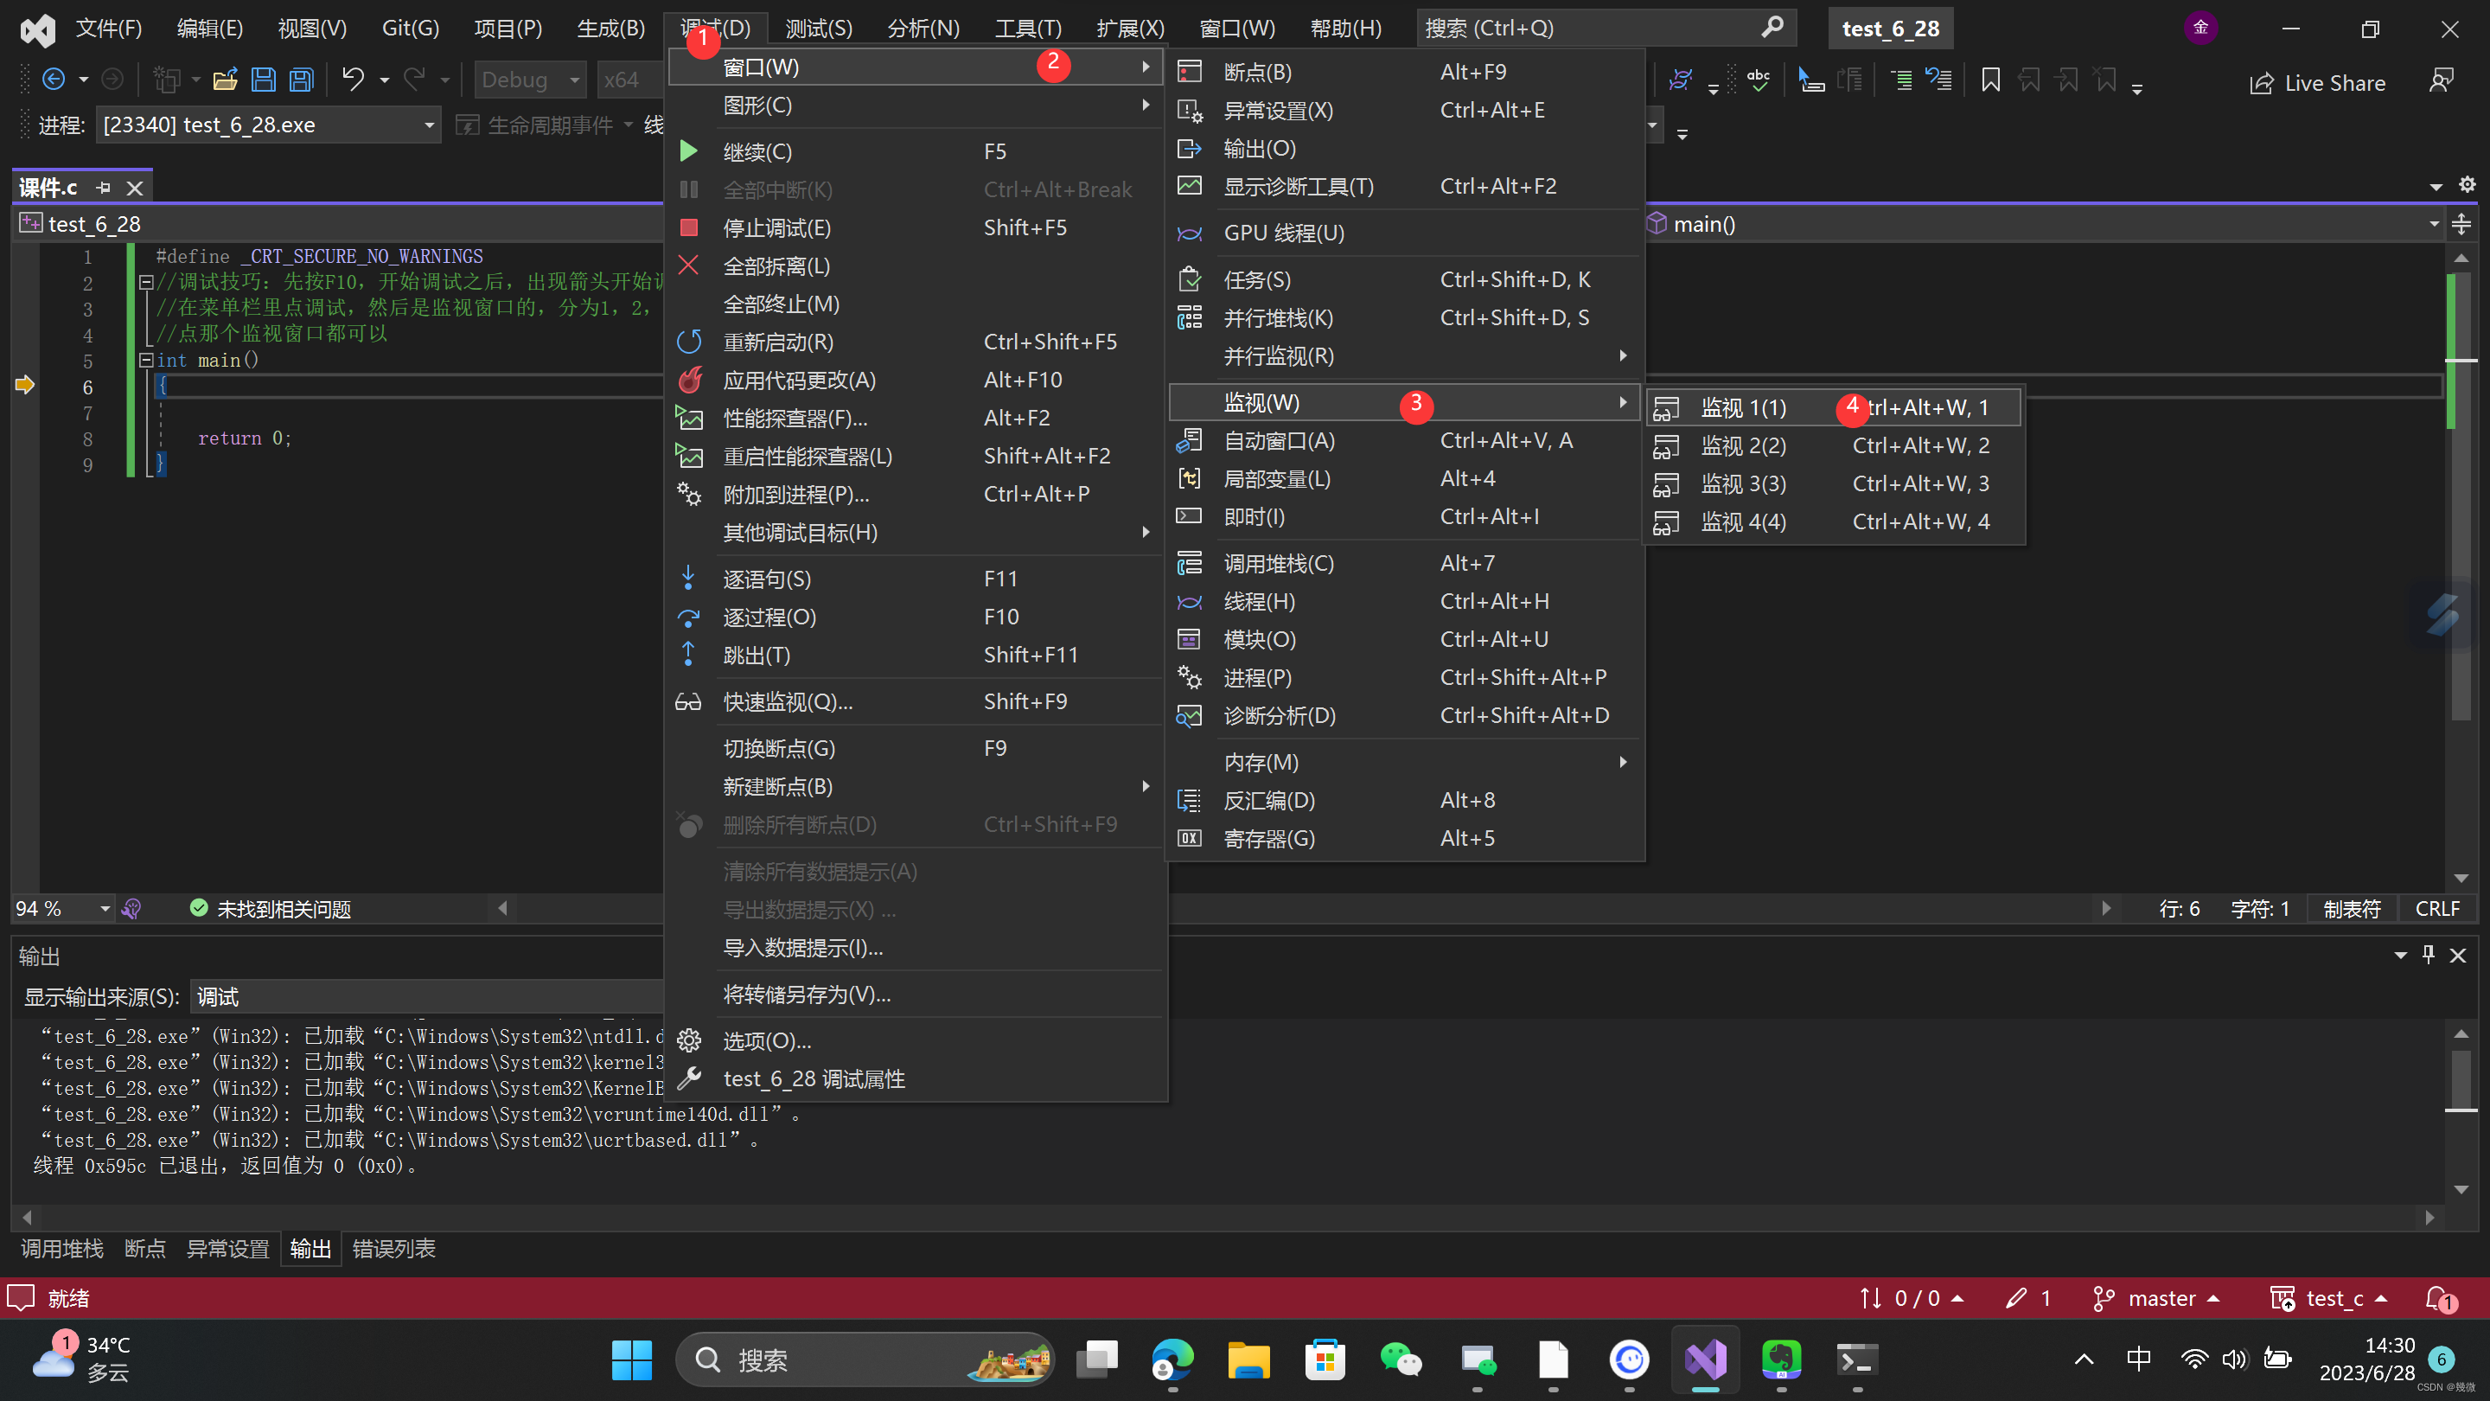Choose 应用代码更改(A) hot reload entry
The height and width of the screenshot is (1401, 2490).
pos(915,380)
